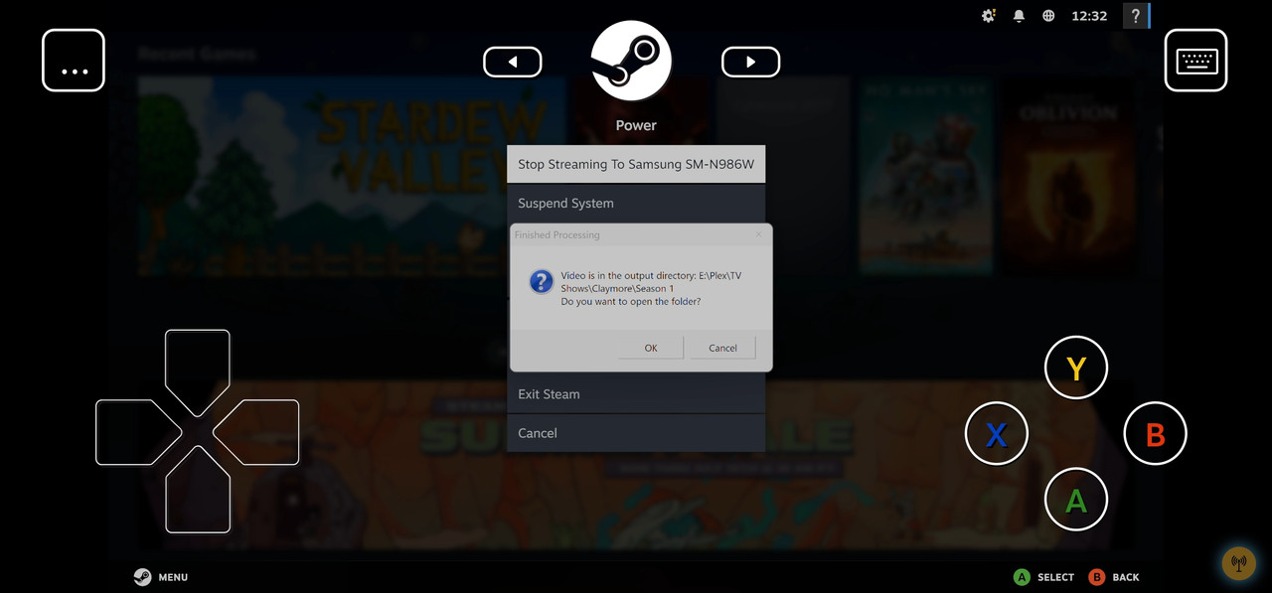Click the question mark help icon
Image resolution: width=1272 pixels, height=593 pixels.
click(1135, 16)
